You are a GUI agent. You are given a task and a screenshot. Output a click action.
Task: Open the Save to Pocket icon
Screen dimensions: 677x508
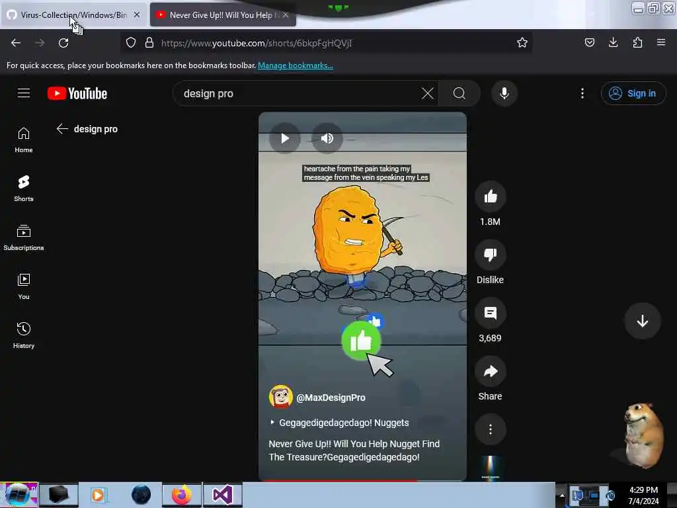click(589, 42)
